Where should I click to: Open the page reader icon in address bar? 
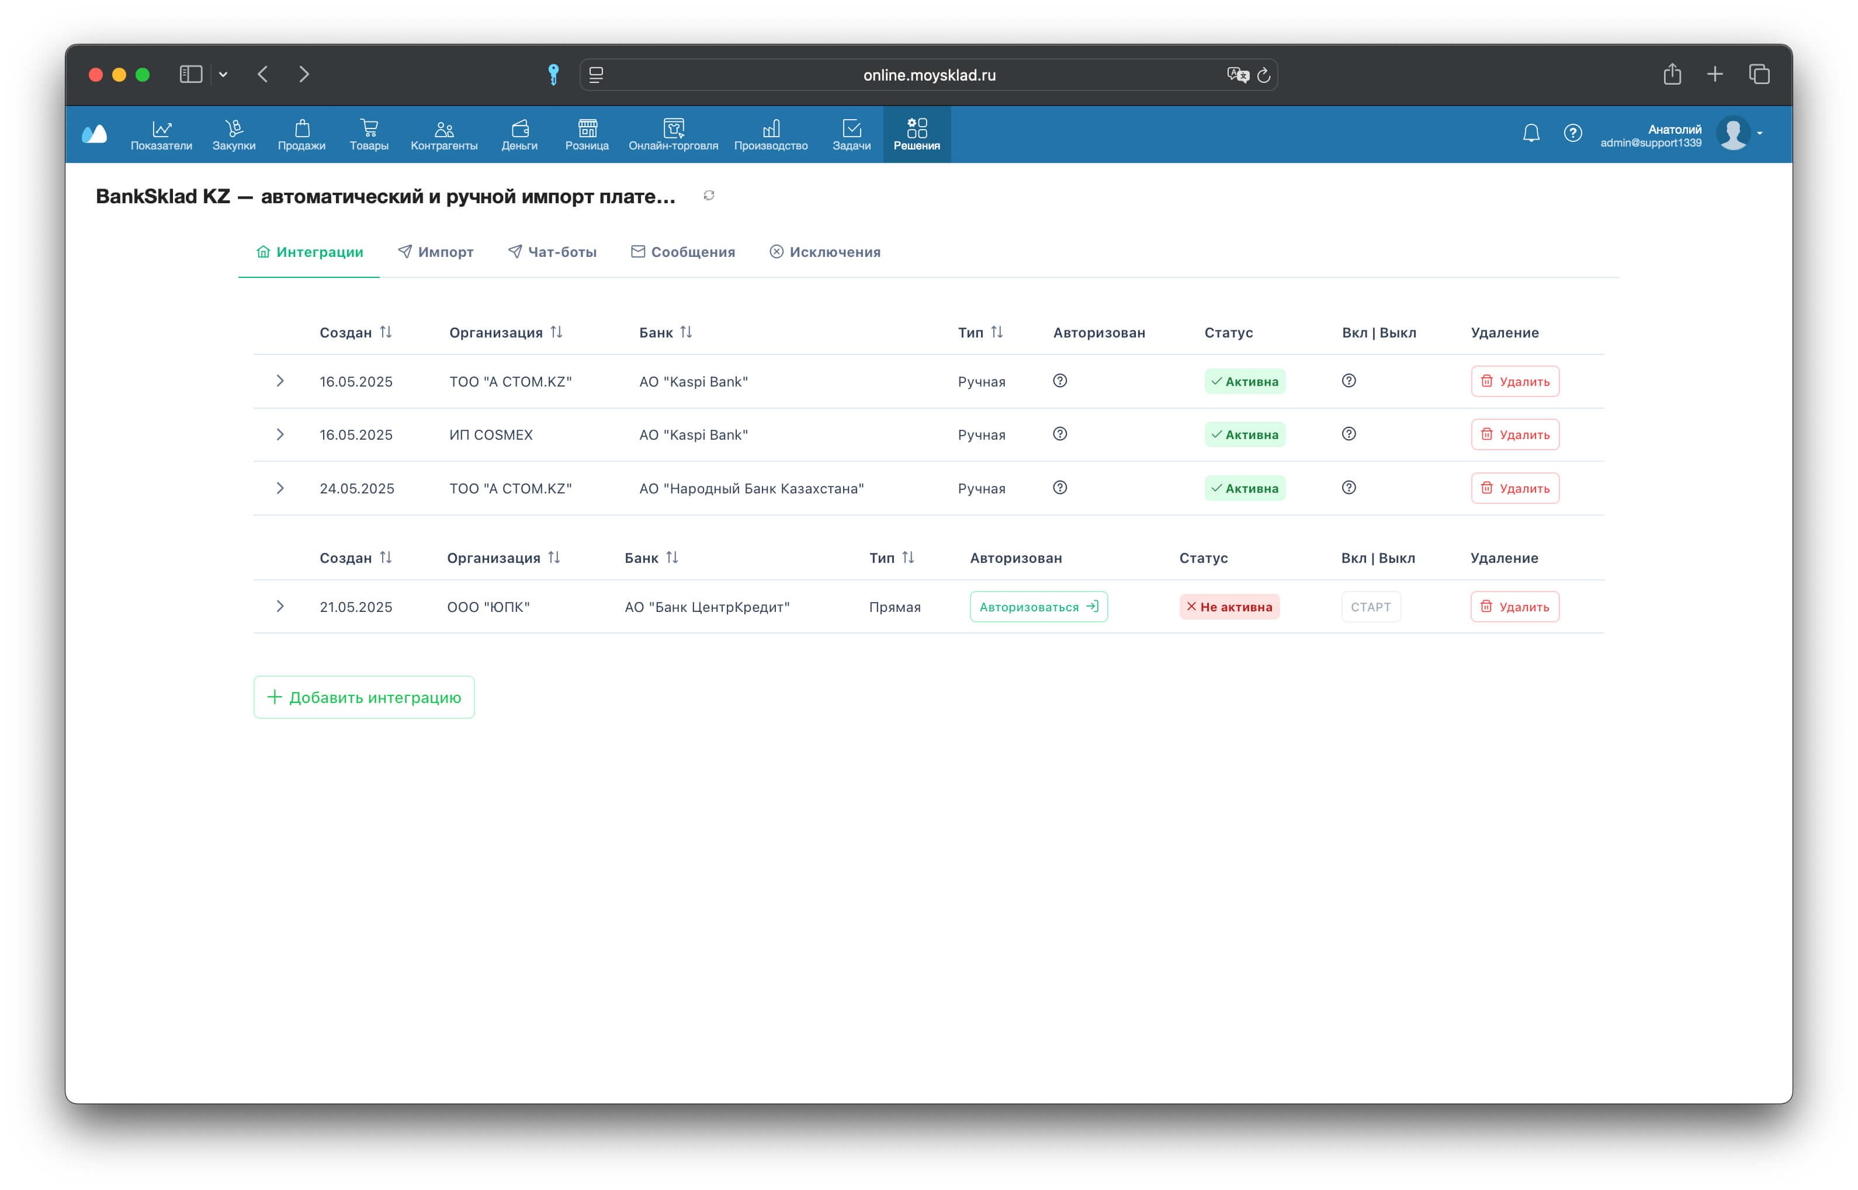596,75
